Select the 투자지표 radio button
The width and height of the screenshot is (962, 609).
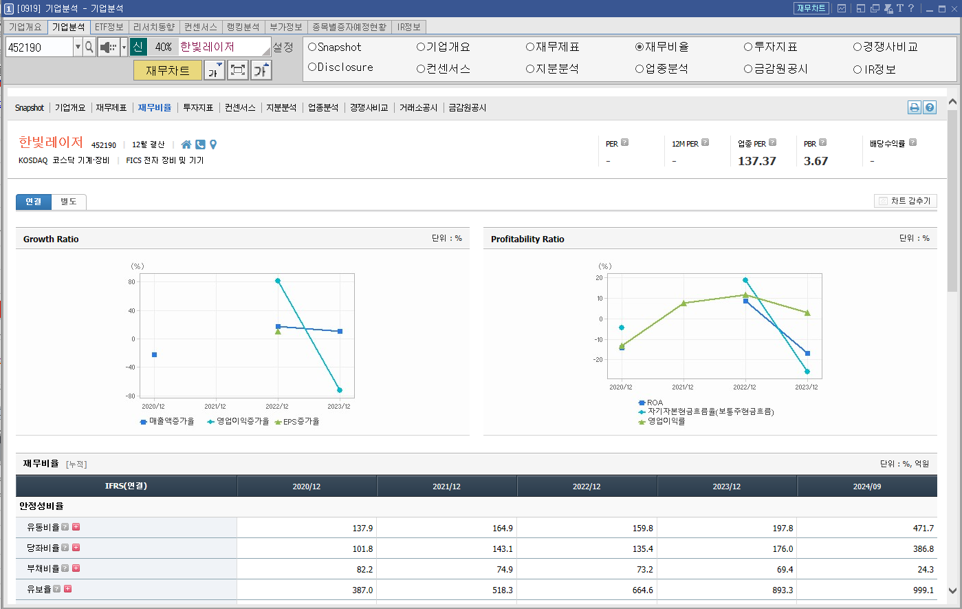pos(748,47)
